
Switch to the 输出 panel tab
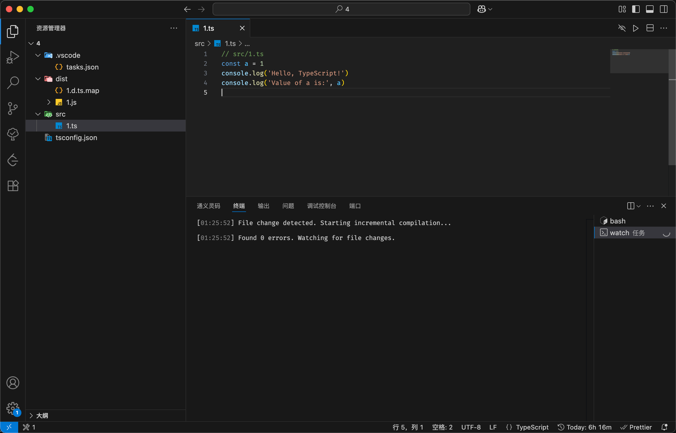263,206
